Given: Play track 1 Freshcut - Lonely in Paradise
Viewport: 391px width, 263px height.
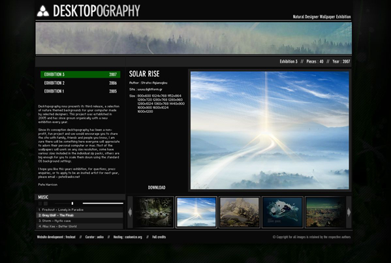Looking at the screenshot, I should tap(80, 209).
